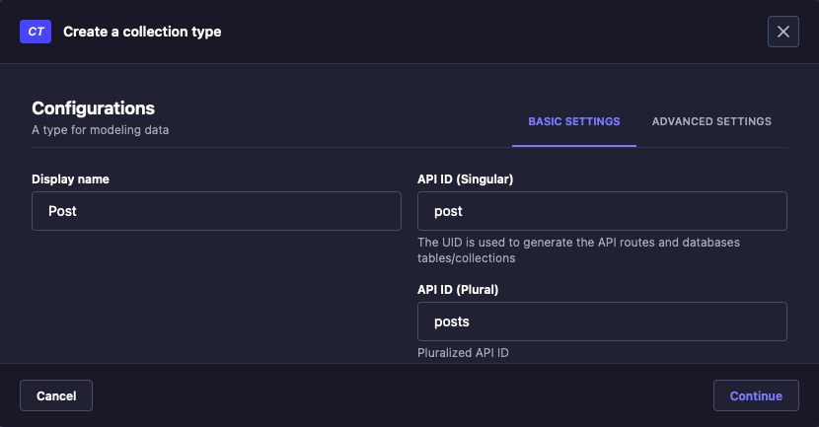Close the Create a collection type dialog
This screenshot has width=819, height=427.
coord(782,32)
